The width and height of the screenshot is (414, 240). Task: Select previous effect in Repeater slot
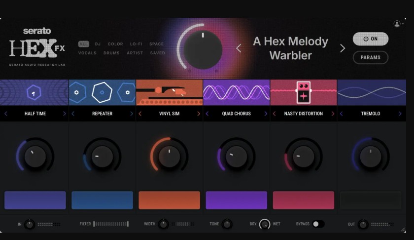(x=73, y=114)
